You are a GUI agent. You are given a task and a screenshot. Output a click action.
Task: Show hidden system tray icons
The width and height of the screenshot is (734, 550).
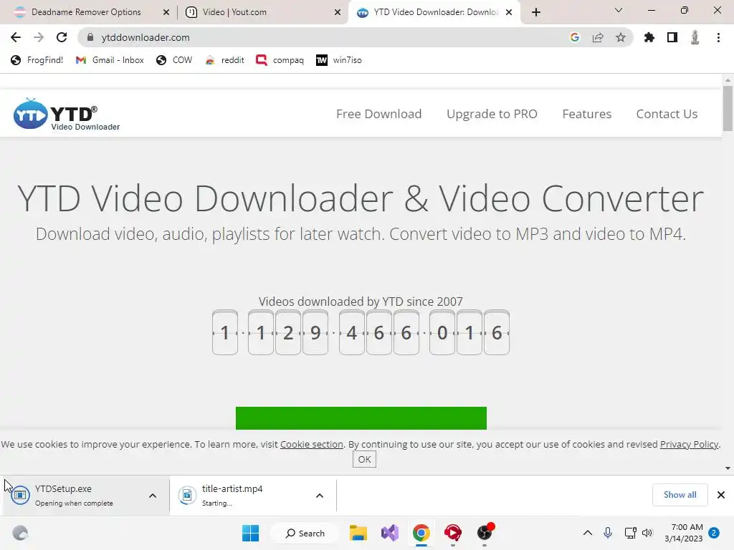(x=588, y=533)
